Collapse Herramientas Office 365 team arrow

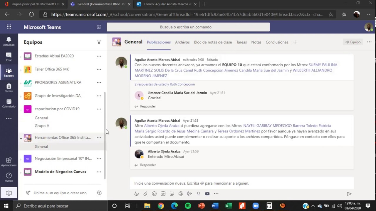tap(21, 138)
